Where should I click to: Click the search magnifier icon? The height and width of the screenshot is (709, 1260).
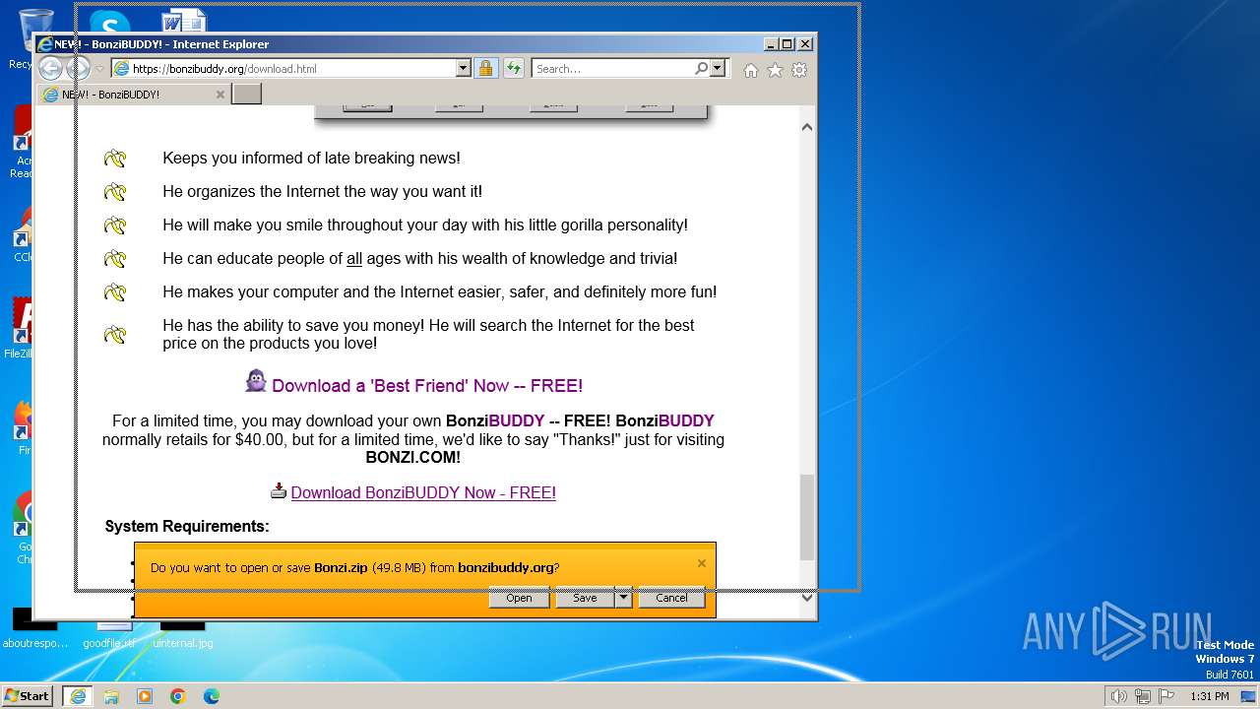click(x=701, y=68)
